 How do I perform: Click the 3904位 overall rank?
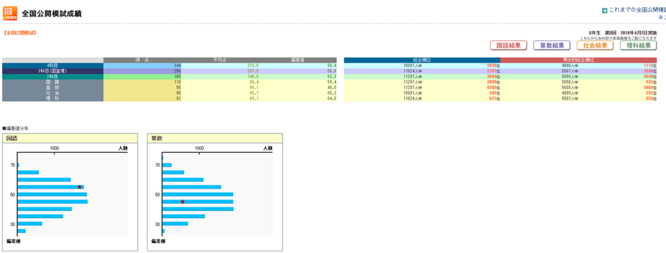[x=493, y=77]
